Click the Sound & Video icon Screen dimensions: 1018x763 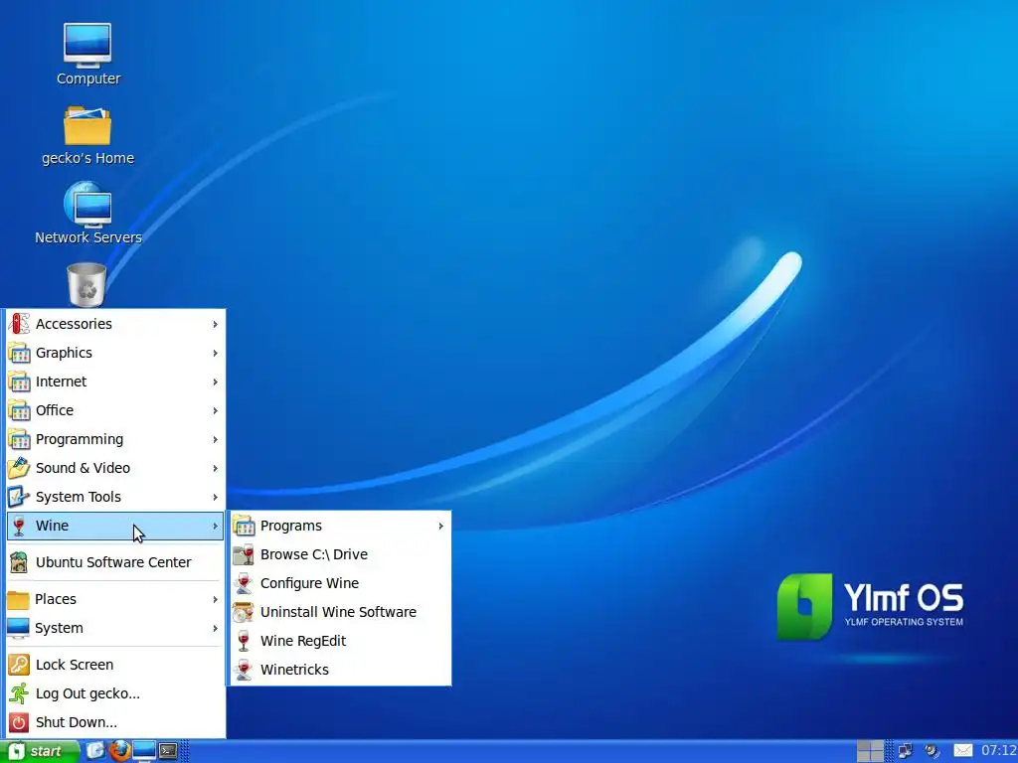click(19, 468)
